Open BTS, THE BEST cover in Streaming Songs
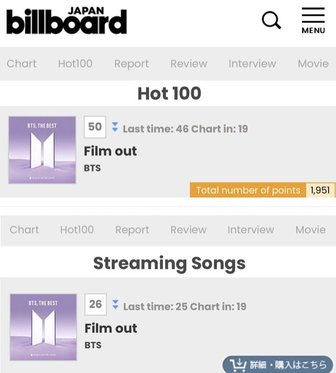The width and height of the screenshot is (336, 373). click(x=43, y=327)
